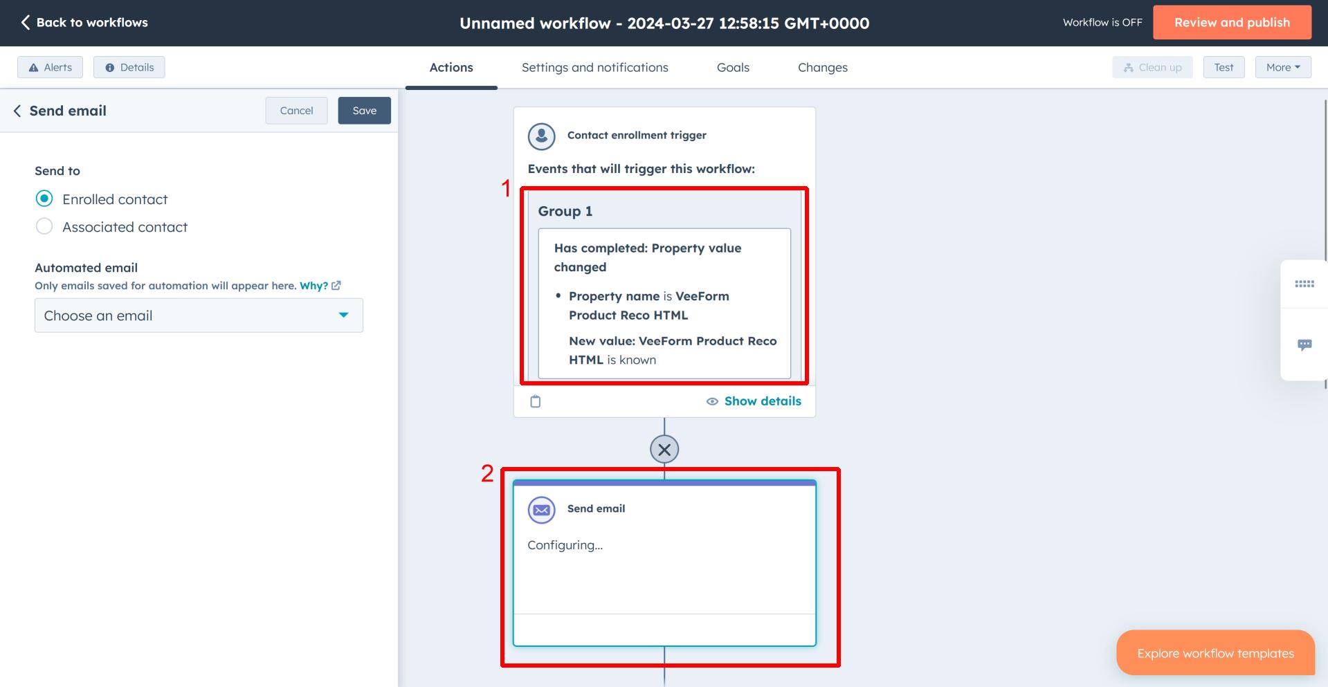Save the Send email action

[365, 111]
